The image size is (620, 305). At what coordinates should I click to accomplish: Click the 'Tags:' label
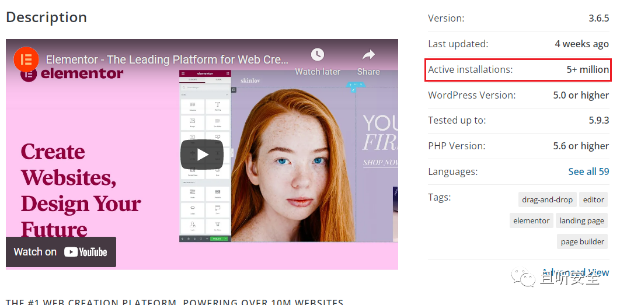439,197
